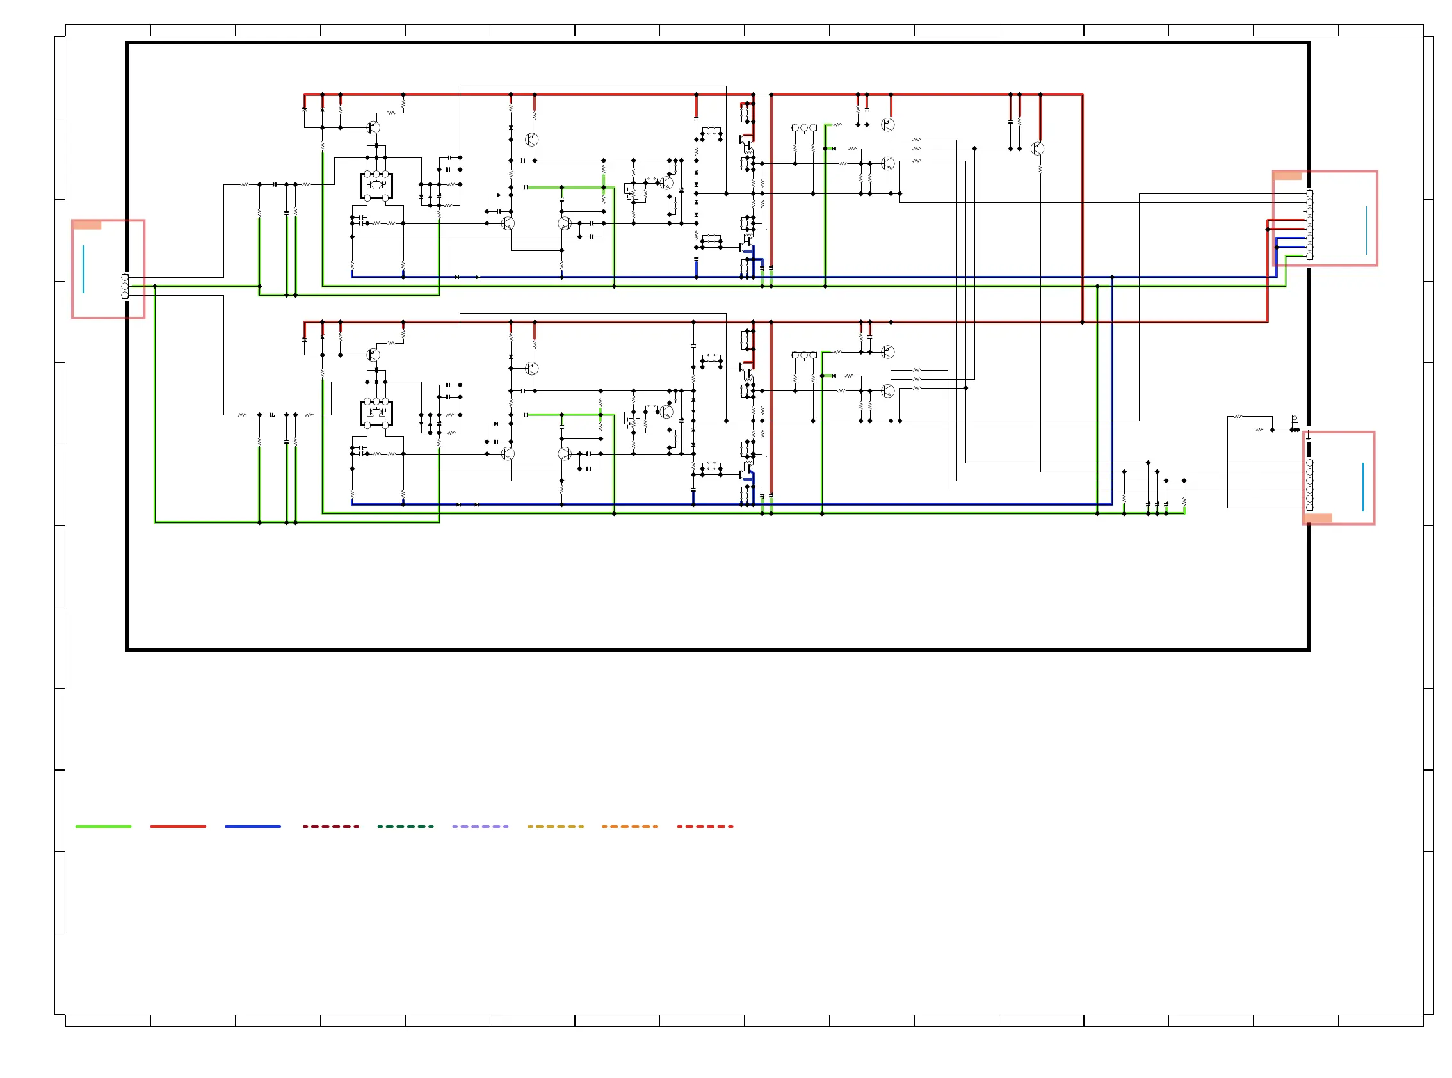Screen dimensions: 1452x1078
Task: Click the three-pin connector on the left border
Action: [x=125, y=287]
